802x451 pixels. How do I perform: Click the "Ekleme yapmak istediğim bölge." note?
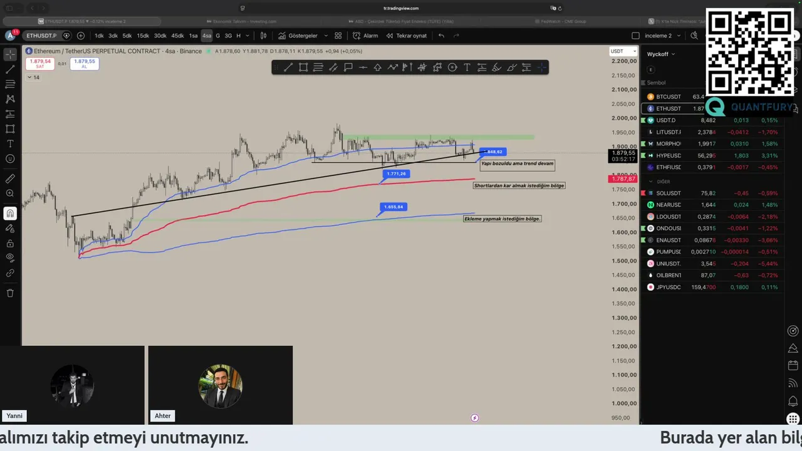pos(502,219)
